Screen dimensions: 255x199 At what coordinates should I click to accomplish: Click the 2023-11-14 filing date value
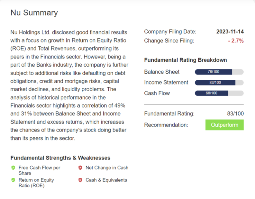(x=230, y=32)
